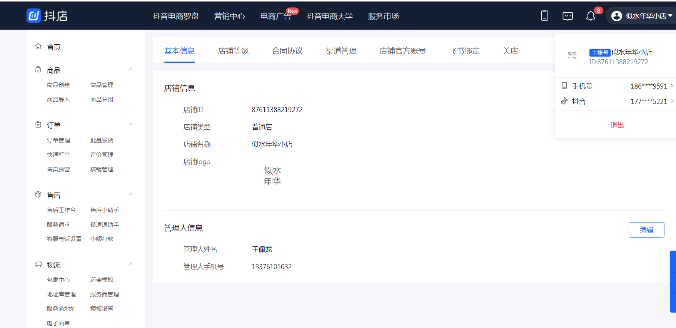This screenshot has height=328, width=676.
Task: Switch to the 关店 tab
Action: point(511,51)
